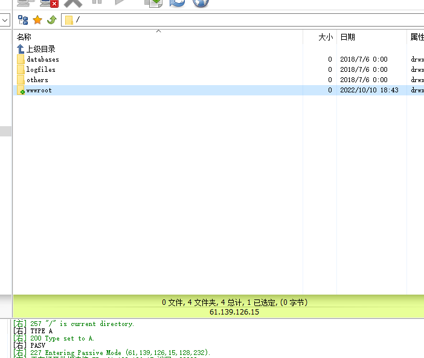Select the logfiles folder
Viewport: 424px width, 358px height.
[x=40, y=69]
